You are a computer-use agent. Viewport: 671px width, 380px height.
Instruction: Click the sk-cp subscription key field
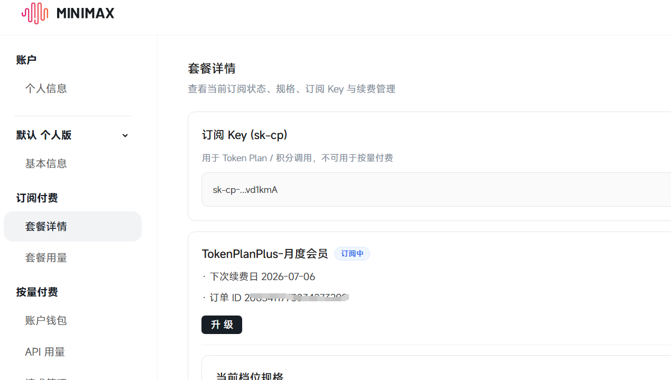point(436,189)
